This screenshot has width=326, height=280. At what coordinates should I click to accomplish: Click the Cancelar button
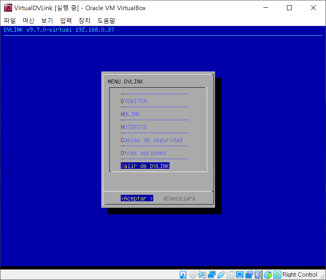click(179, 198)
